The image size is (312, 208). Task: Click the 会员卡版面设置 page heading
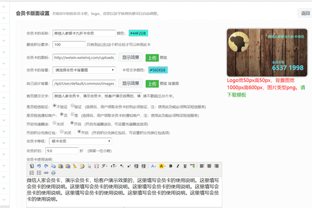pyautogui.click(x=33, y=14)
